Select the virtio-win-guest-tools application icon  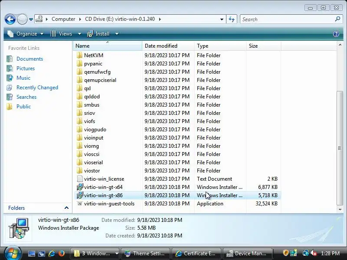coord(79,203)
